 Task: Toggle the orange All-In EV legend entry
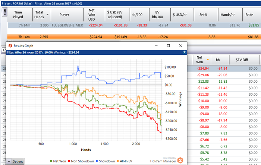coord(125,161)
